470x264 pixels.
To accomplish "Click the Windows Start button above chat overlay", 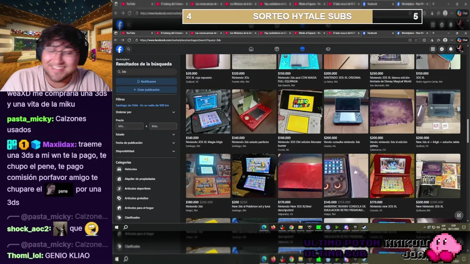I will pyautogui.click(x=116, y=227).
